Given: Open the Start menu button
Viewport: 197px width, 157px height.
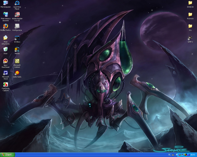Looking at the screenshot, I should (8, 155).
